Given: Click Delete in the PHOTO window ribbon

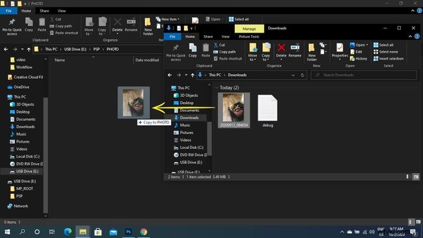Looking at the screenshot, I should click(117, 27).
